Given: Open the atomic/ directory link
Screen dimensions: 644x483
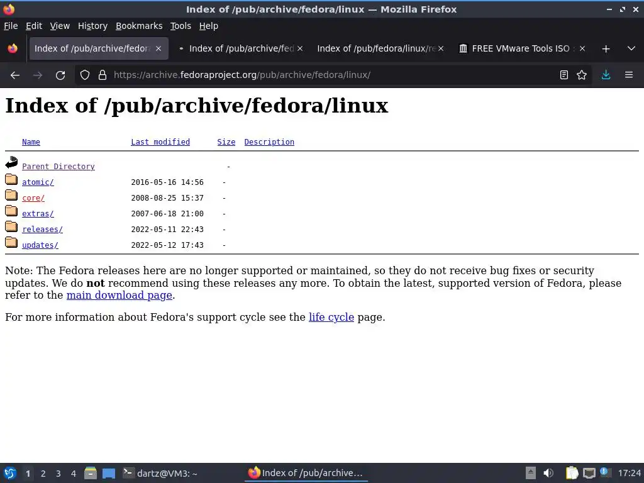Looking at the screenshot, I should tap(38, 182).
